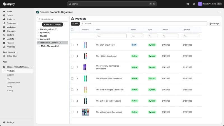Click the Orders inbox icon
This screenshot has height=126, width=224.
(x=4, y=15)
